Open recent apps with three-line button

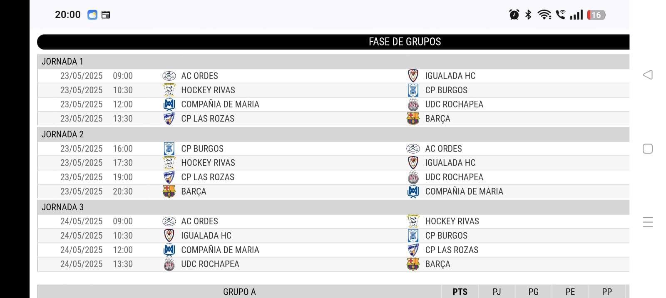[648, 222]
